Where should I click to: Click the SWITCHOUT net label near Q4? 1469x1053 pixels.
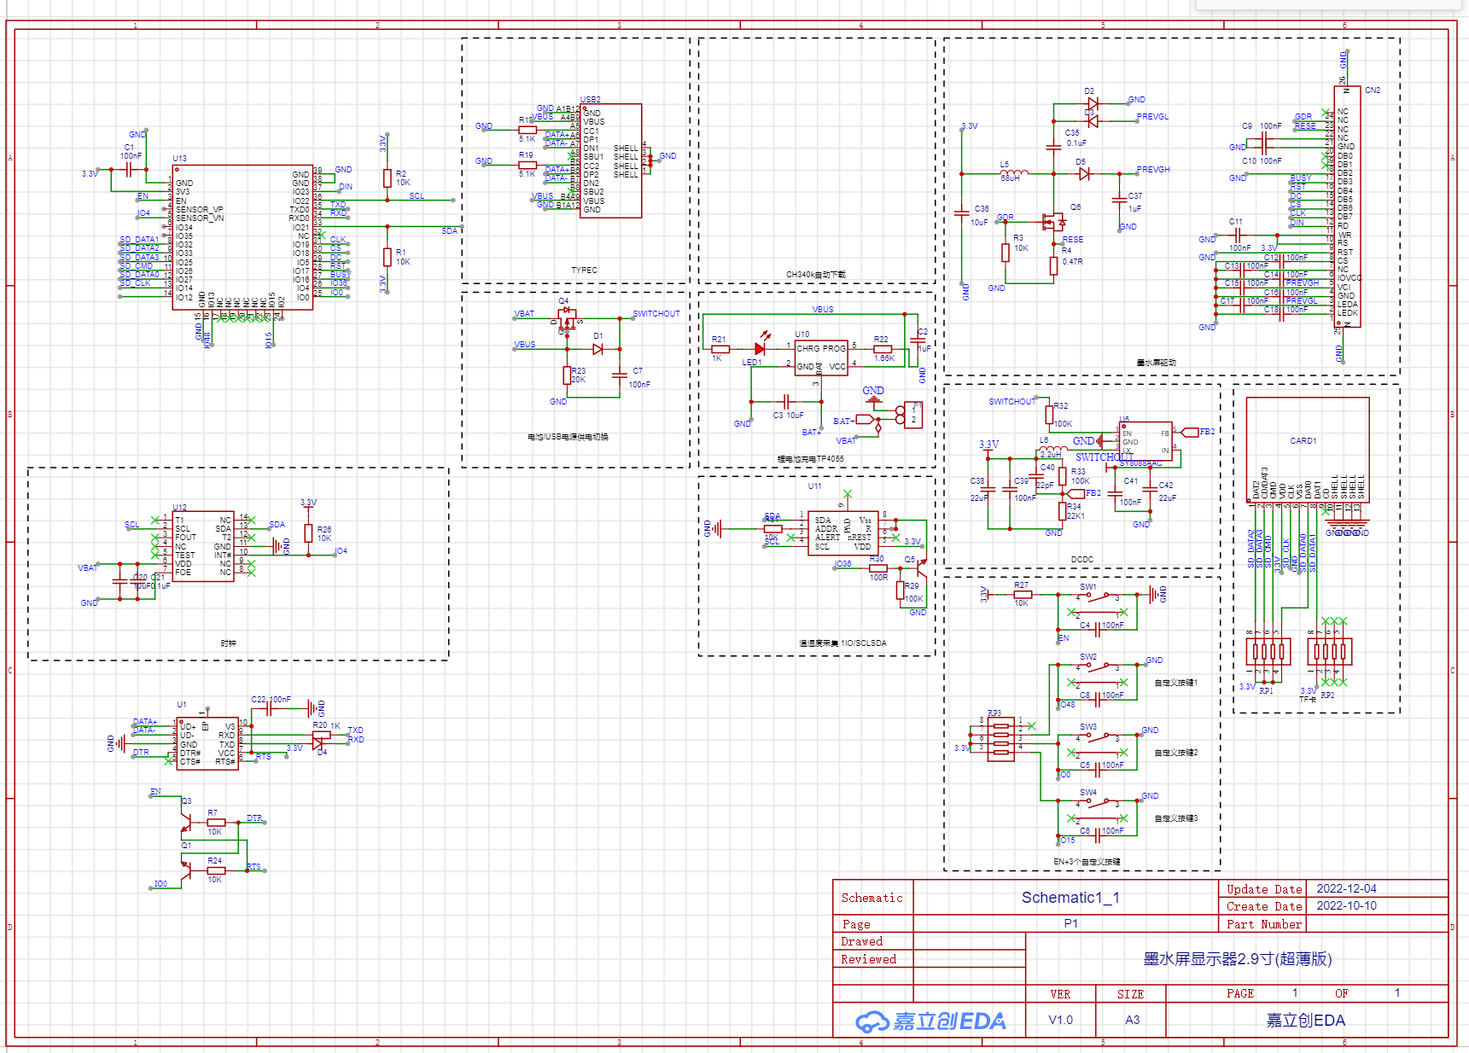tap(656, 314)
